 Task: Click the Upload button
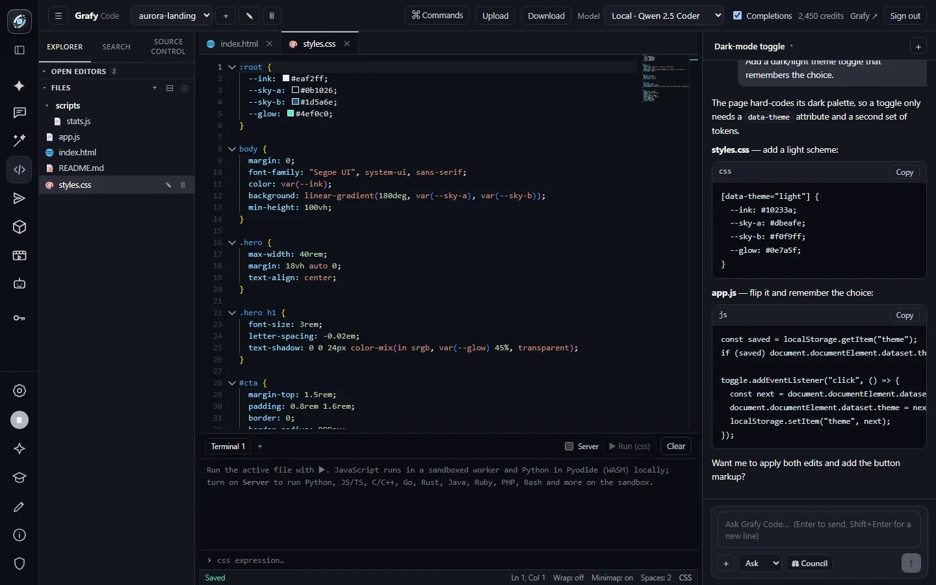point(495,16)
